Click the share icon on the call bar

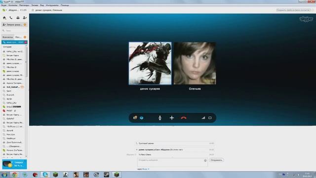pyautogui.click(x=135, y=118)
